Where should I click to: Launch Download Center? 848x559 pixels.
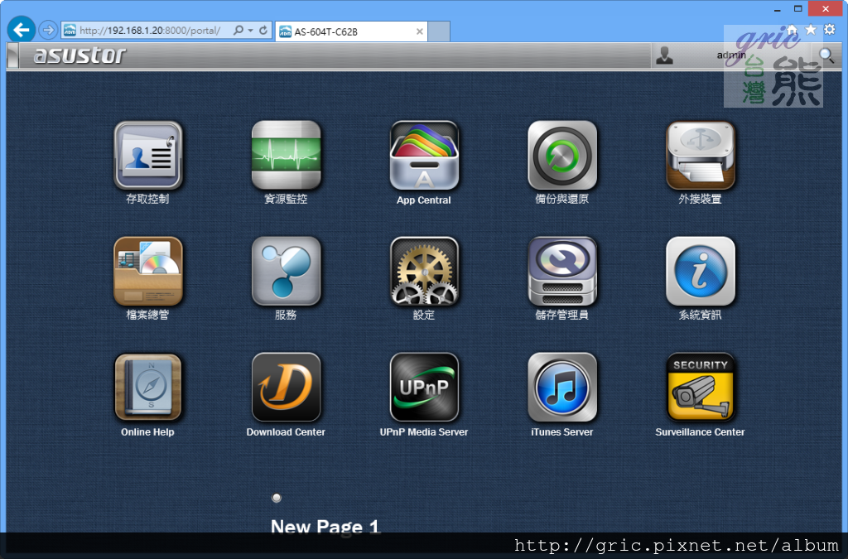(286, 387)
